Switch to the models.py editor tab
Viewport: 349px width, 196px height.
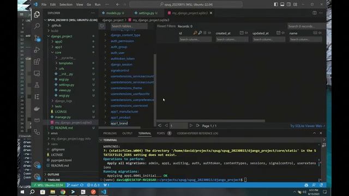point(113,13)
